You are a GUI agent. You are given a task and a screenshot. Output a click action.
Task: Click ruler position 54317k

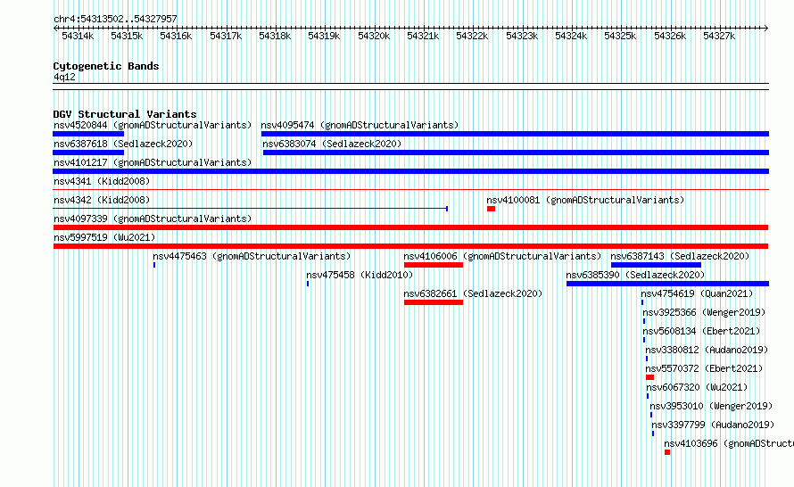(226, 36)
